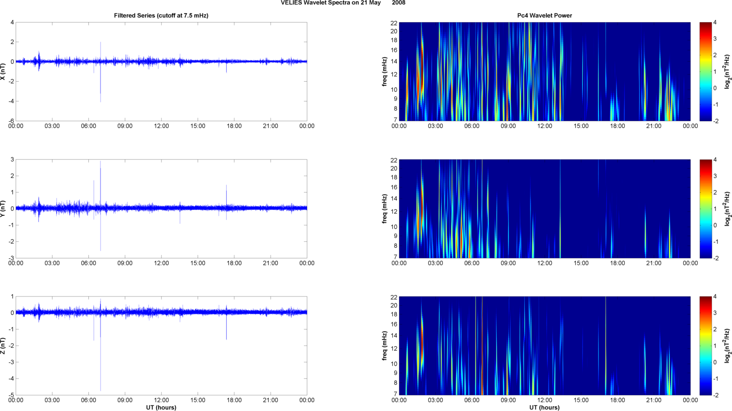Image resolution: width=732 pixels, height=411 pixels.
Task: Click the "log2(nT²/Hz)" label of the top colorbar
Action: [727, 71]
